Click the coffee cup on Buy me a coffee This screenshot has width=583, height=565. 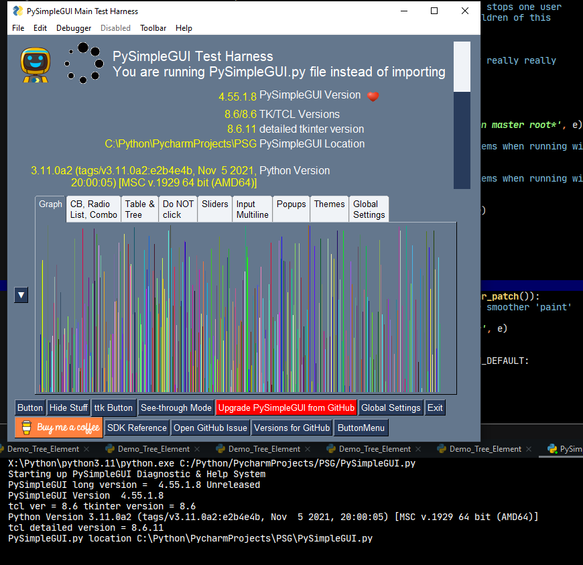click(26, 427)
